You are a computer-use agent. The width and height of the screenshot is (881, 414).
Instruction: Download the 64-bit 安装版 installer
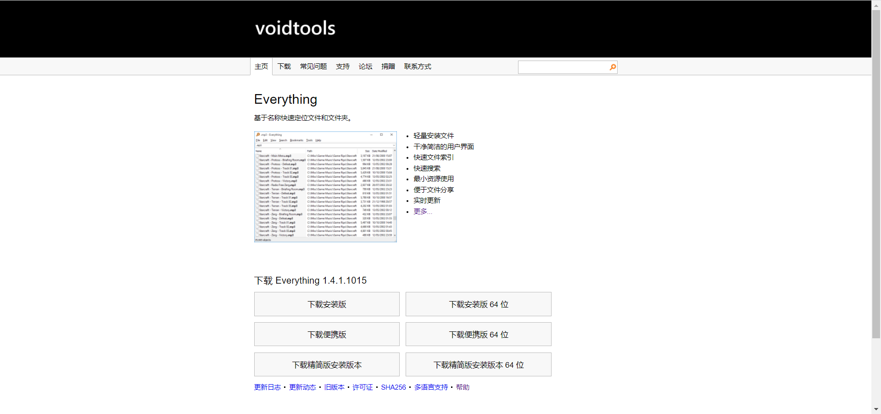click(478, 304)
